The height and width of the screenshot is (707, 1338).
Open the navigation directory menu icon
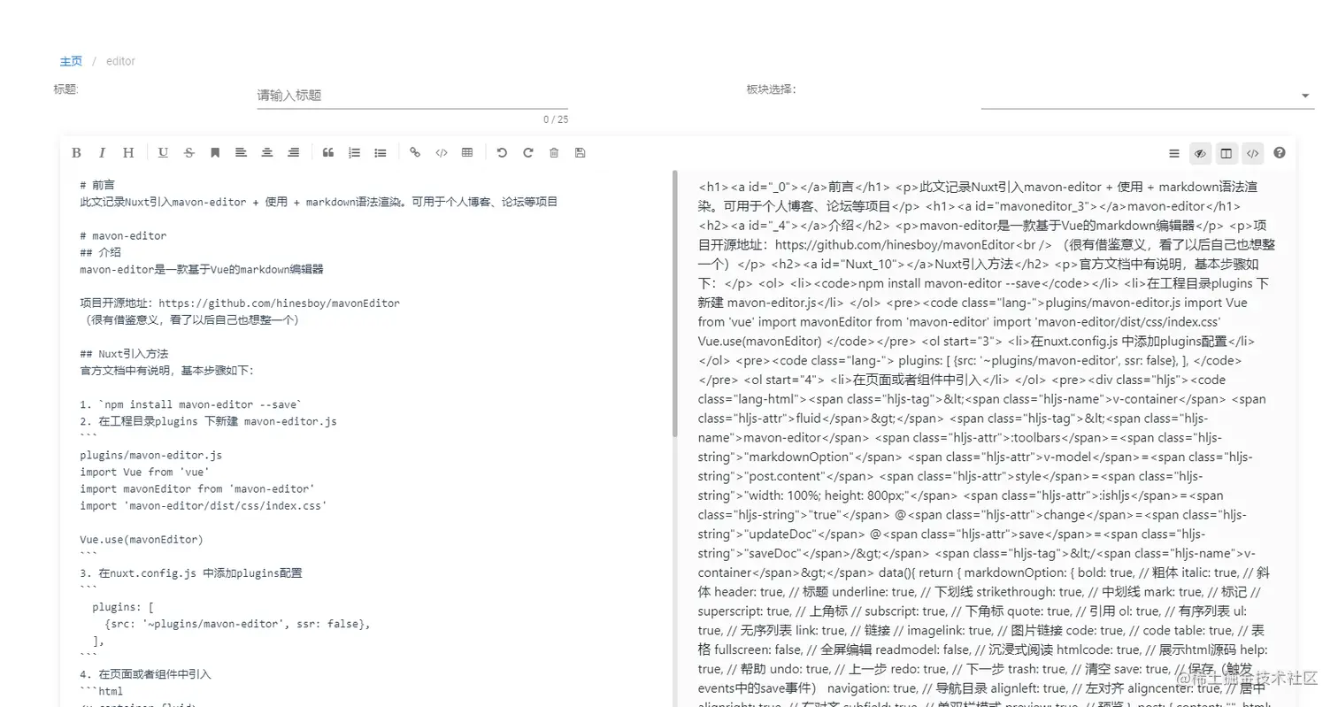(x=1174, y=153)
